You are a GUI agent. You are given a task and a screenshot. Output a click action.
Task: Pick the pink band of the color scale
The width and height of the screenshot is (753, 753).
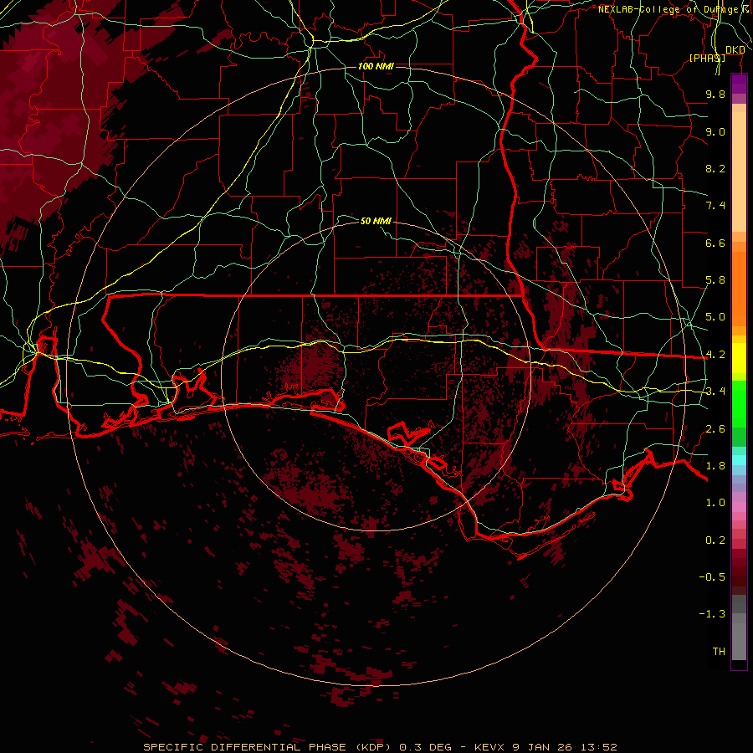739,507
